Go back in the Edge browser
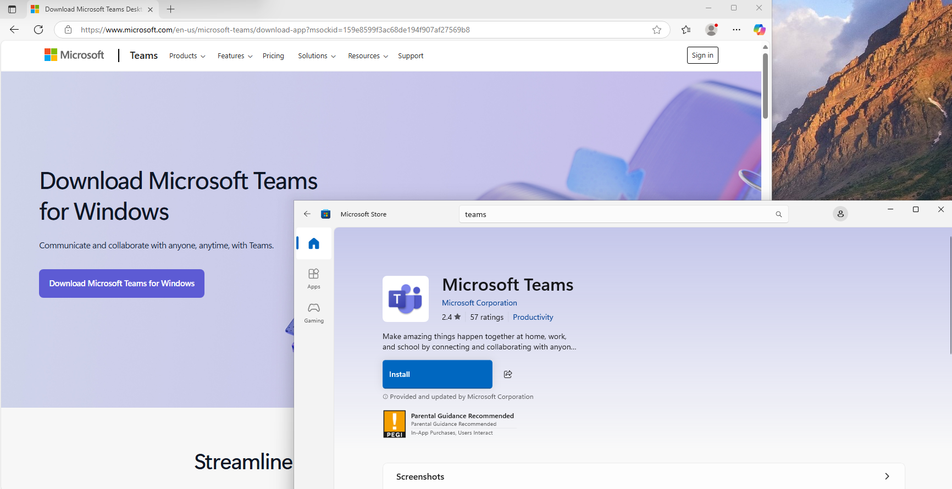The height and width of the screenshot is (489, 952). [x=14, y=30]
